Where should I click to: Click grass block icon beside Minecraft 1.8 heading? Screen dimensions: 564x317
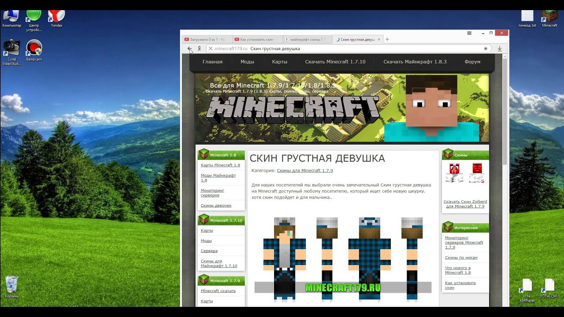point(204,154)
